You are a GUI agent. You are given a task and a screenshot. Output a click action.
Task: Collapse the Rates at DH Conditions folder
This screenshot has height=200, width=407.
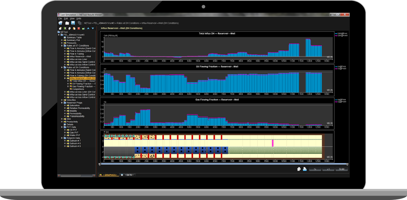pyautogui.click(x=62, y=67)
